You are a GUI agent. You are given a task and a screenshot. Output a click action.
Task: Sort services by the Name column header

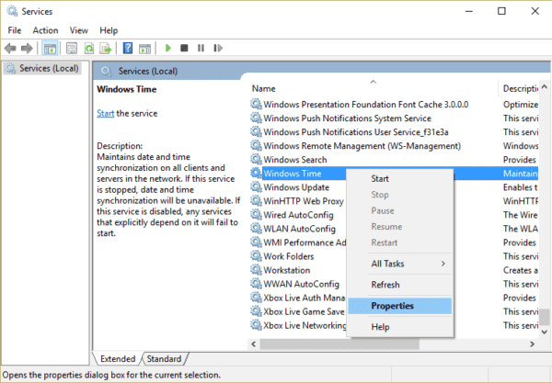click(x=368, y=88)
